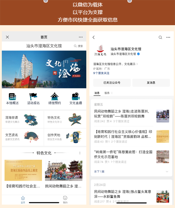The height and width of the screenshot is (208, 175).
Task: Close the mini program with the X icon
Action: point(7,37)
